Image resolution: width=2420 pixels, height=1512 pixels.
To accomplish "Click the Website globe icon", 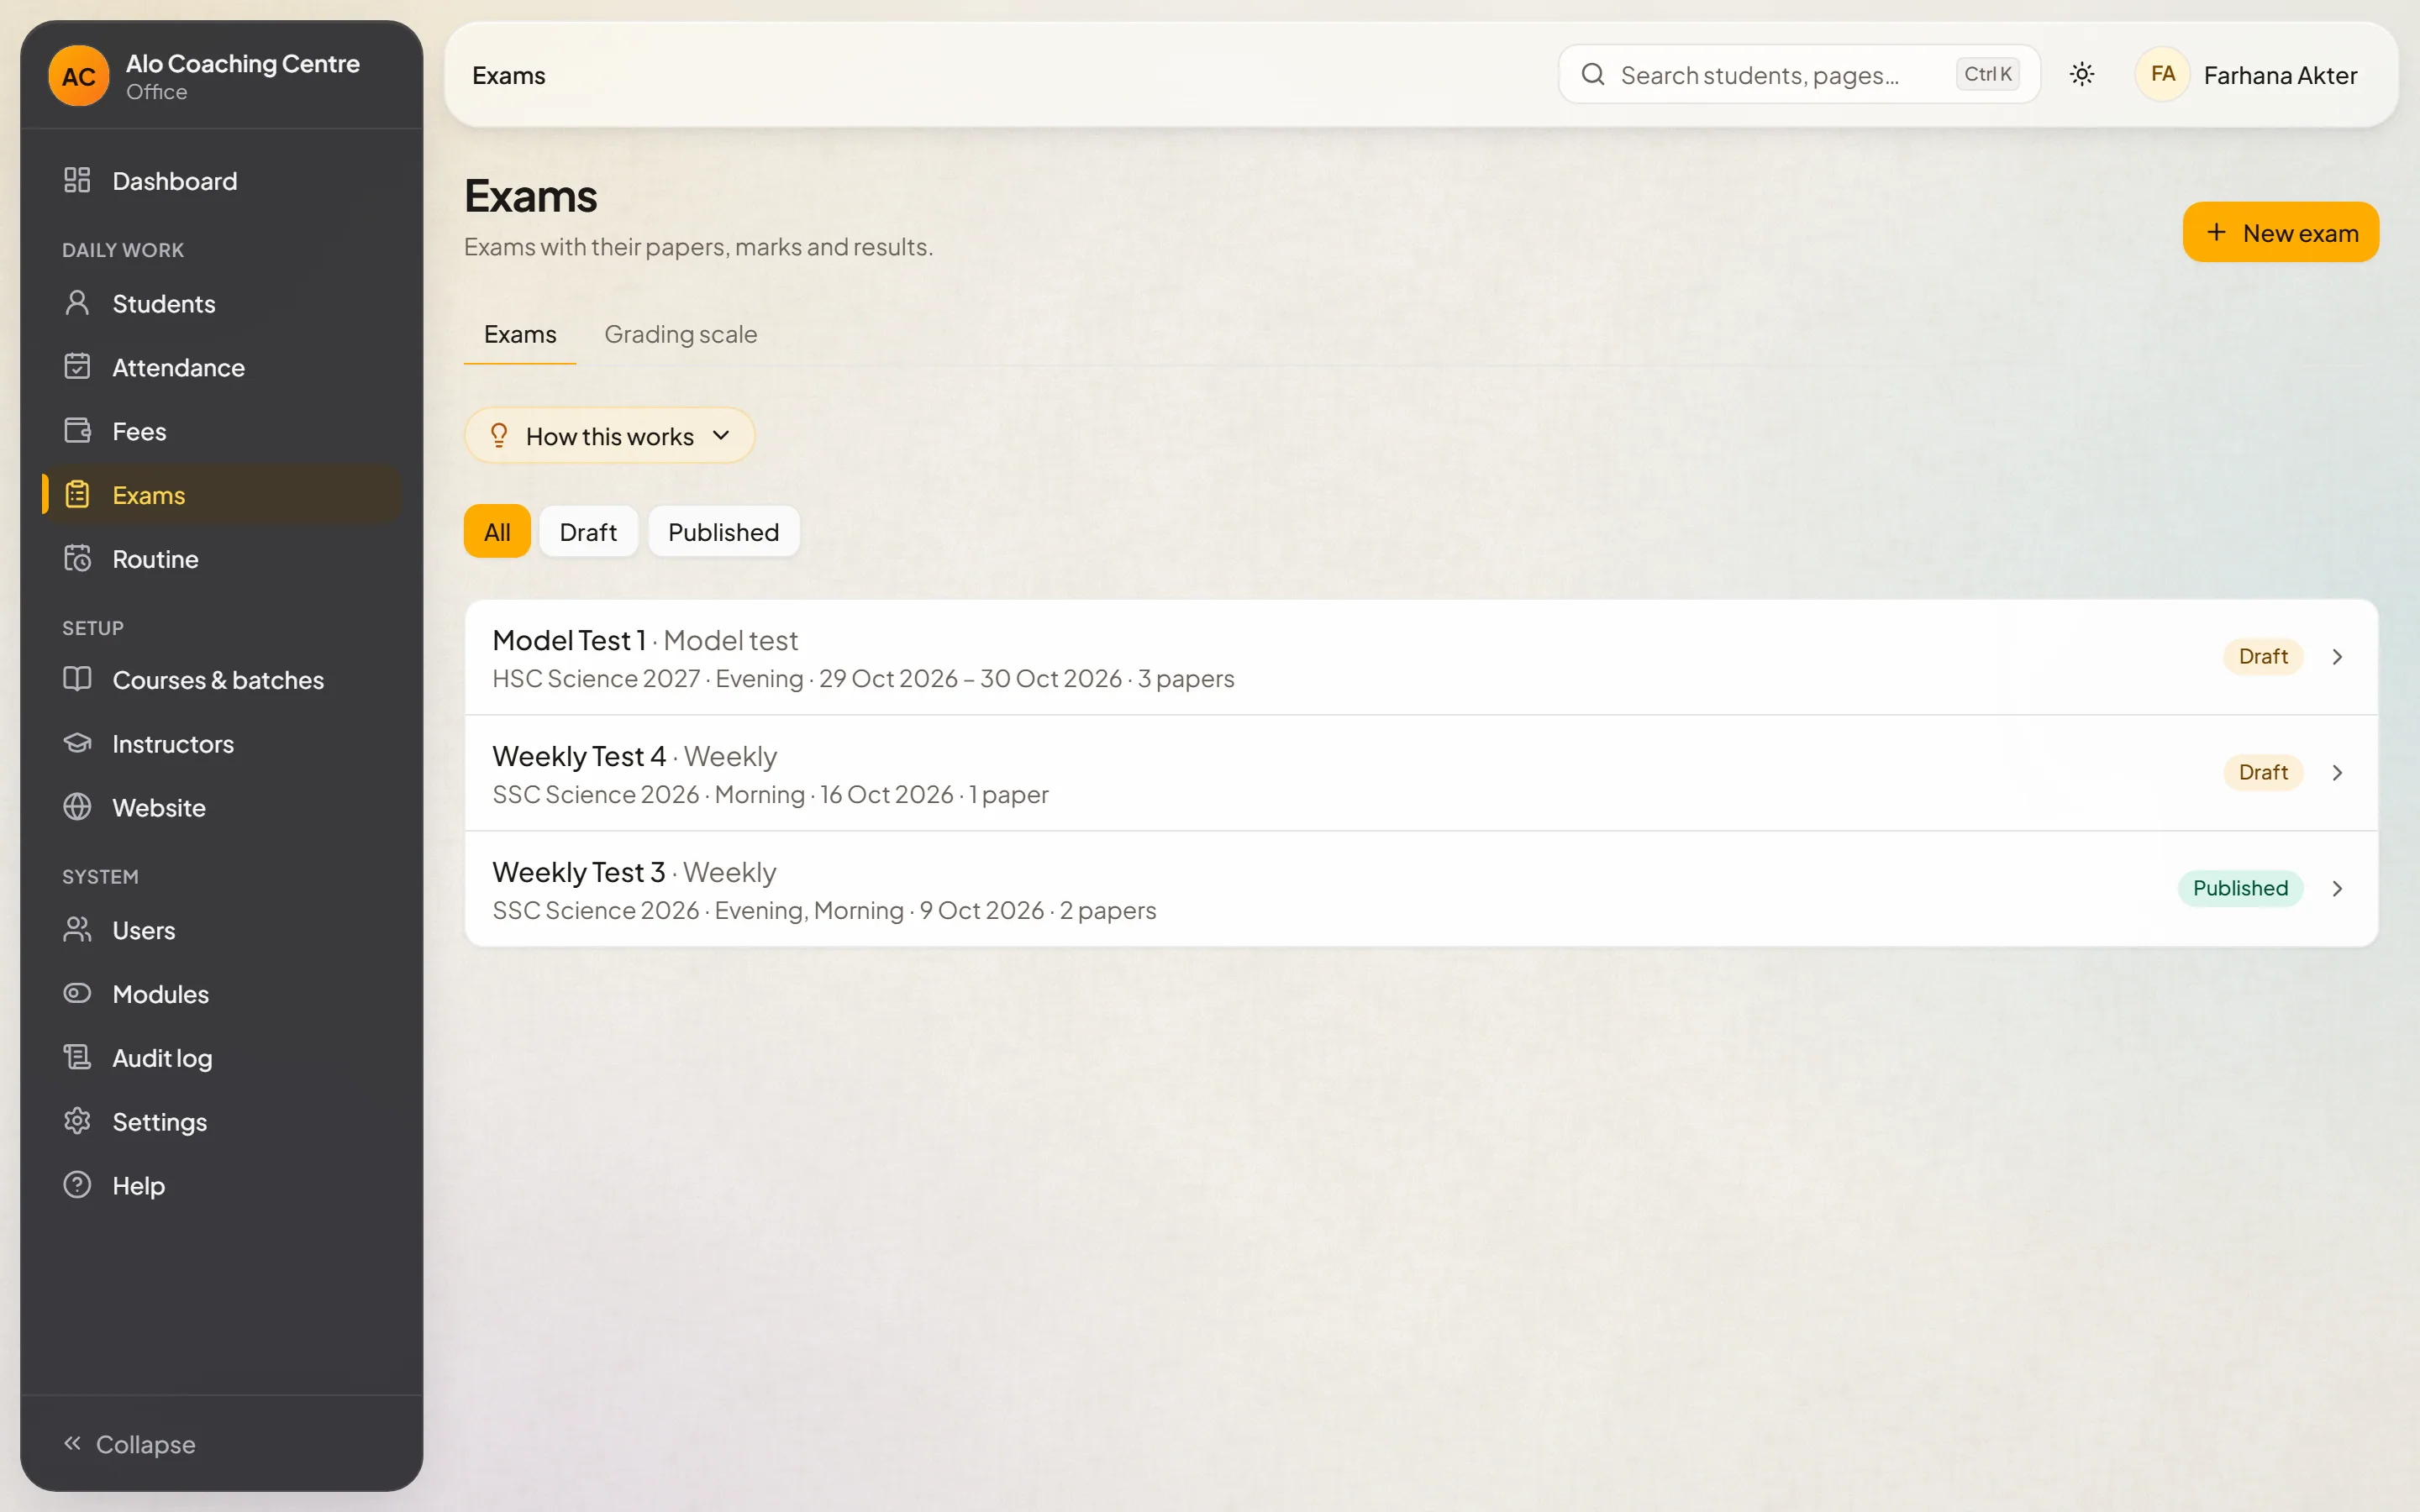I will pyautogui.click(x=77, y=807).
